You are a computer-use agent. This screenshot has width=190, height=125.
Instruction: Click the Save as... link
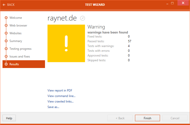point(53,107)
